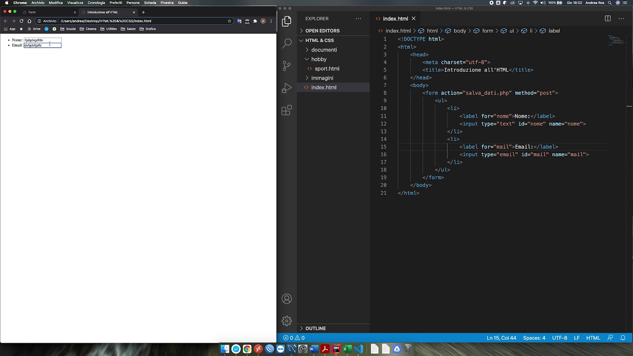
Task: Open TeamViewer from the Dock
Action: click(x=280, y=349)
